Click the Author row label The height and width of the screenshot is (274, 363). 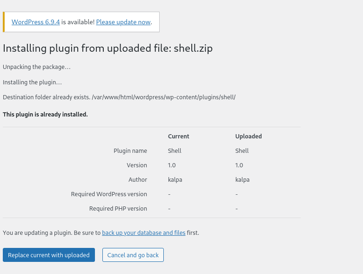tap(137, 180)
